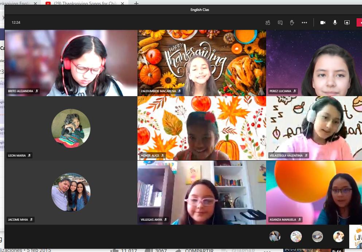The width and height of the screenshot is (362, 252).
Task: Select Velastegui Valentina's video tile
Action: 314,128
